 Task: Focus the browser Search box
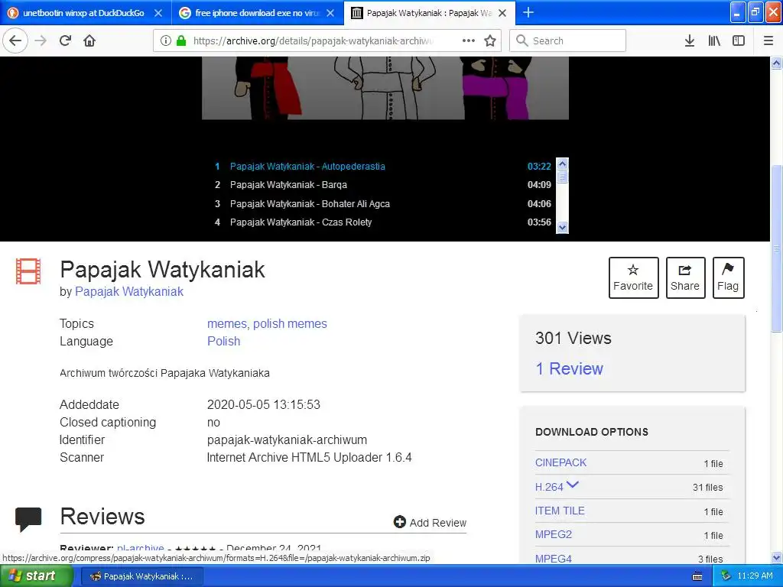tap(568, 41)
